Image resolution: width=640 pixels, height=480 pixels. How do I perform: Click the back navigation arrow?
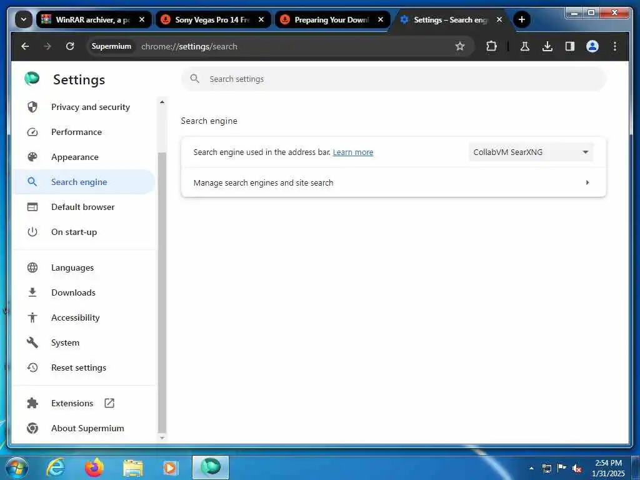tap(25, 46)
